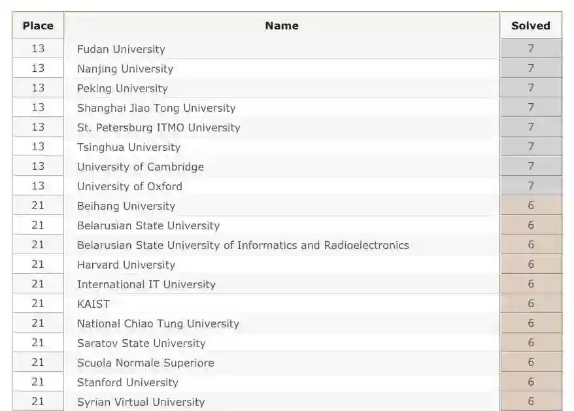Image resolution: width=574 pixels, height=411 pixels.
Task: Select Peking University team name
Action: click(x=122, y=88)
